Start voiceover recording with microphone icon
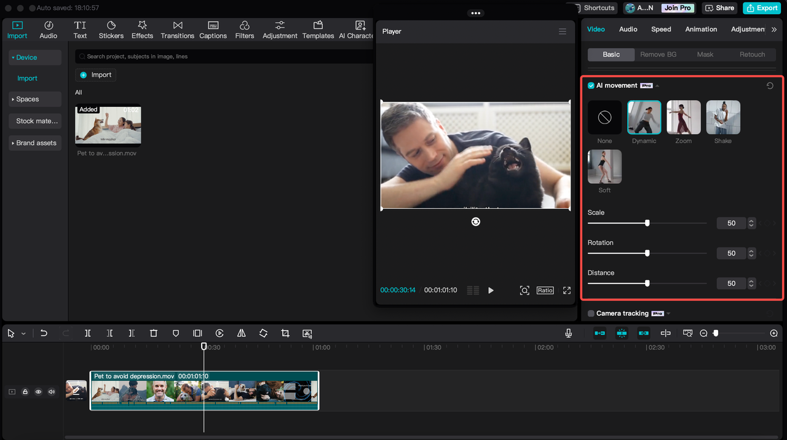Screen dimensions: 787x440 pos(569,333)
